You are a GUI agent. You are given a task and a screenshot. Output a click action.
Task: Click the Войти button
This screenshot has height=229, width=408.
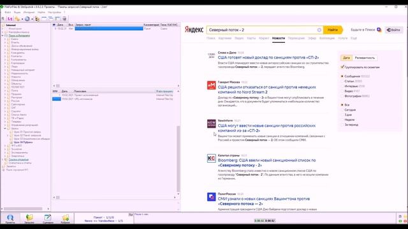click(393, 30)
